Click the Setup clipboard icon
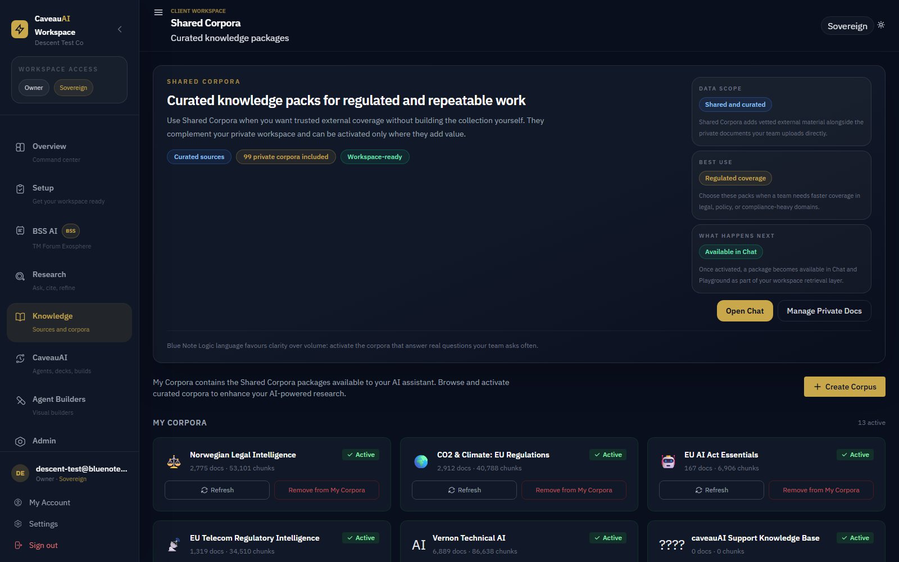This screenshot has width=899, height=562. pos(20,189)
